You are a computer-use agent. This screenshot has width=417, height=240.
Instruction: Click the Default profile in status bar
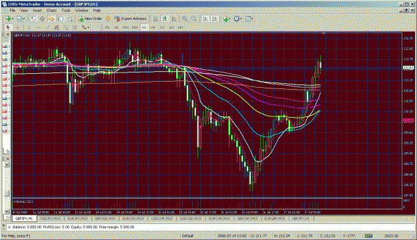(187, 236)
